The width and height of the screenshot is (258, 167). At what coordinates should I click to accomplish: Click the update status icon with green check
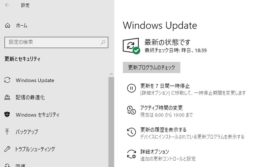pyautogui.click(x=131, y=46)
